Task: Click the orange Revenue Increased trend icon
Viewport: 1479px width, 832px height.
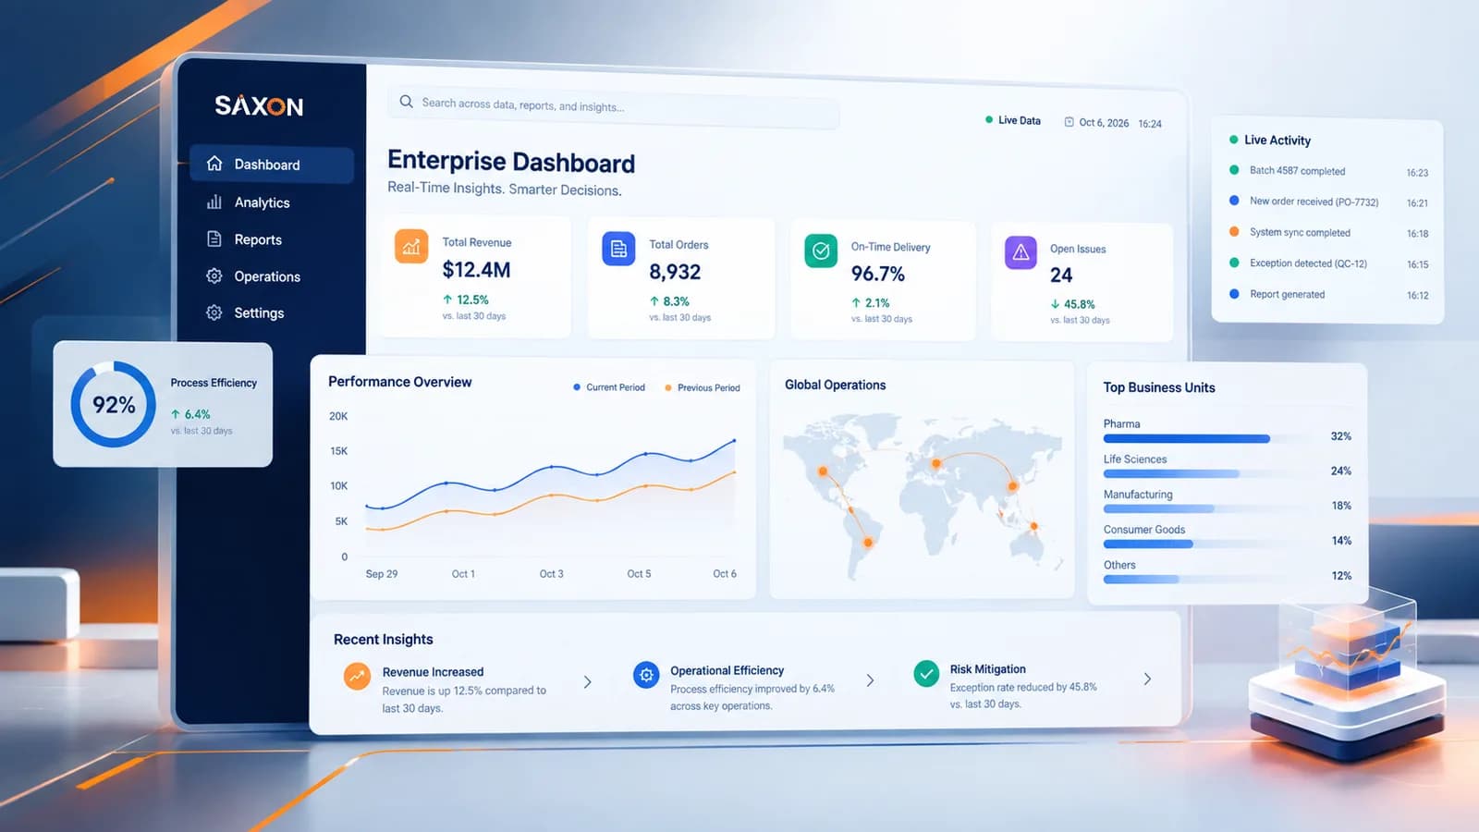Action: tap(357, 677)
